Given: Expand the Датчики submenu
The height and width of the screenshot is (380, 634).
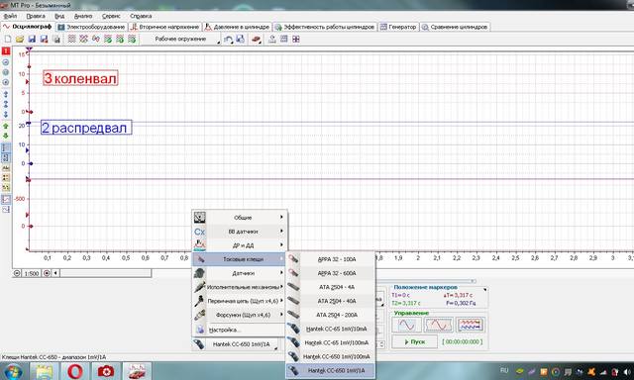Looking at the screenshot, I should tap(240, 273).
